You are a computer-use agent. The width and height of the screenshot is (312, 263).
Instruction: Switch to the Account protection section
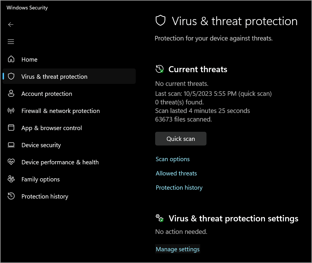click(x=46, y=94)
